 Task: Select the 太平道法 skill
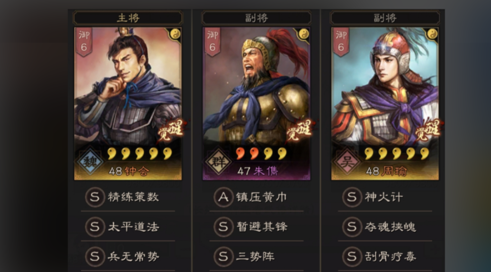(x=128, y=226)
